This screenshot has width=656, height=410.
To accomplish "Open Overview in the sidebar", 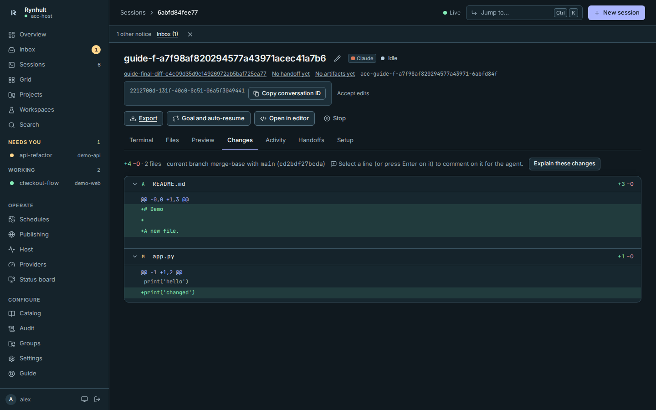I will (x=55, y=35).
